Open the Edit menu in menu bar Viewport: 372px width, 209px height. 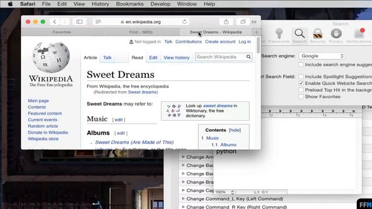point(62,4)
